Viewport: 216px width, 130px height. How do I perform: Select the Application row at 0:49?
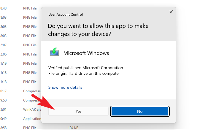(21, 119)
